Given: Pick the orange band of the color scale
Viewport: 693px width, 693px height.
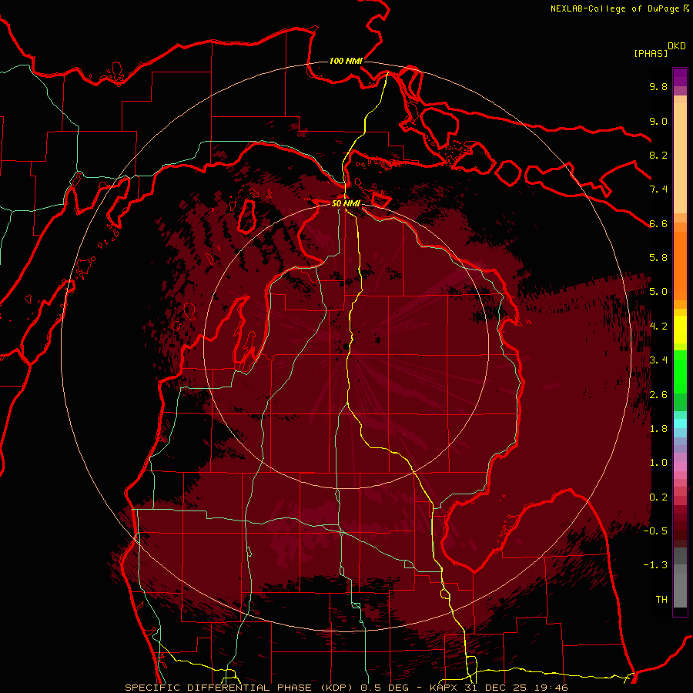Looking at the screenshot, I should (x=680, y=266).
